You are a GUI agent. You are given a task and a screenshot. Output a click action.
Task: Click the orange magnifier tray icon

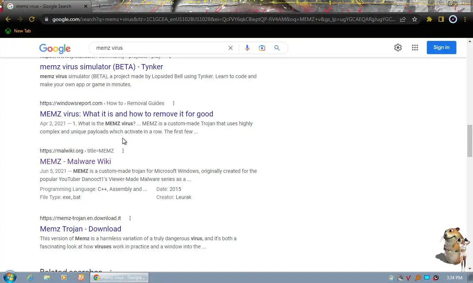tap(418, 277)
